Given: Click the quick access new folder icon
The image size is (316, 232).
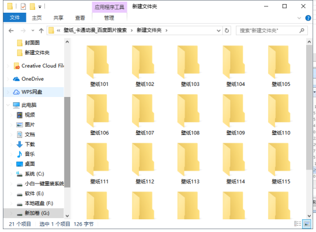Looking at the screenshot, I should (x=32, y=6).
